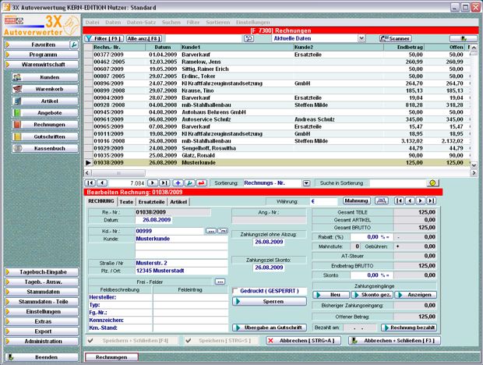Switch to the Ersatzteile tab
The height and width of the screenshot is (365, 483).
[x=151, y=202]
